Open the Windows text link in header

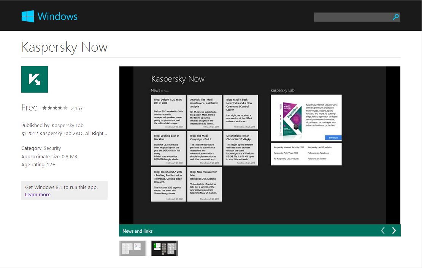coord(57,16)
